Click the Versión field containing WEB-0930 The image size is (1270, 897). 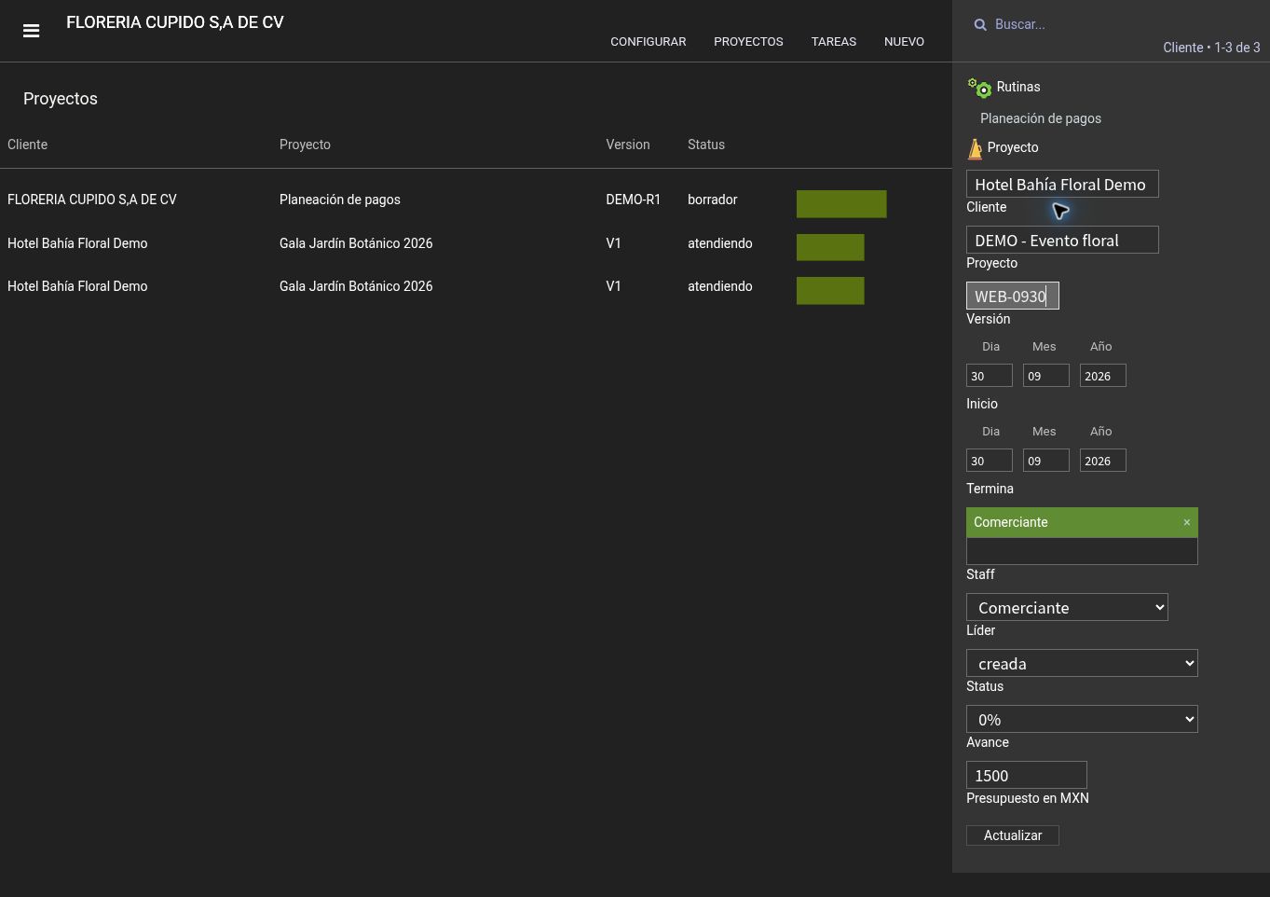pos(1013,296)
